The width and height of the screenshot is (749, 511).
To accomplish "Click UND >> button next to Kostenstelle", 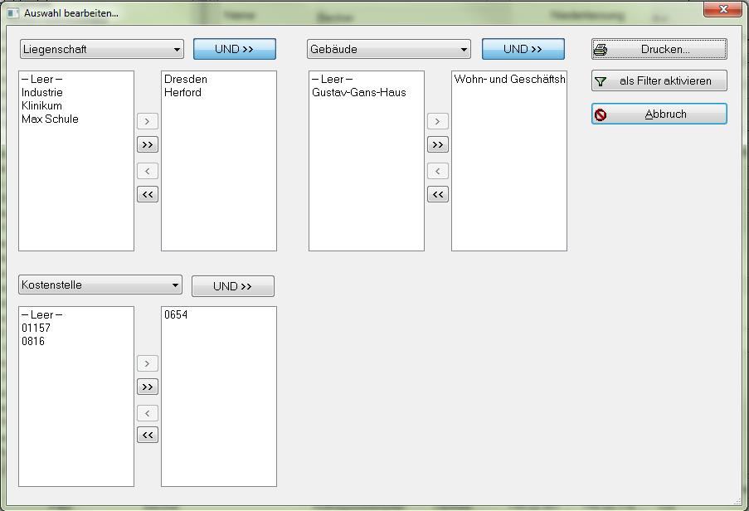I will pos(232,286).
